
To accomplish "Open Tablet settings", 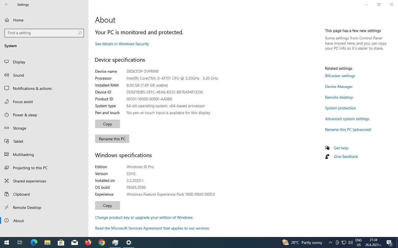I will [x=44, y=141].
